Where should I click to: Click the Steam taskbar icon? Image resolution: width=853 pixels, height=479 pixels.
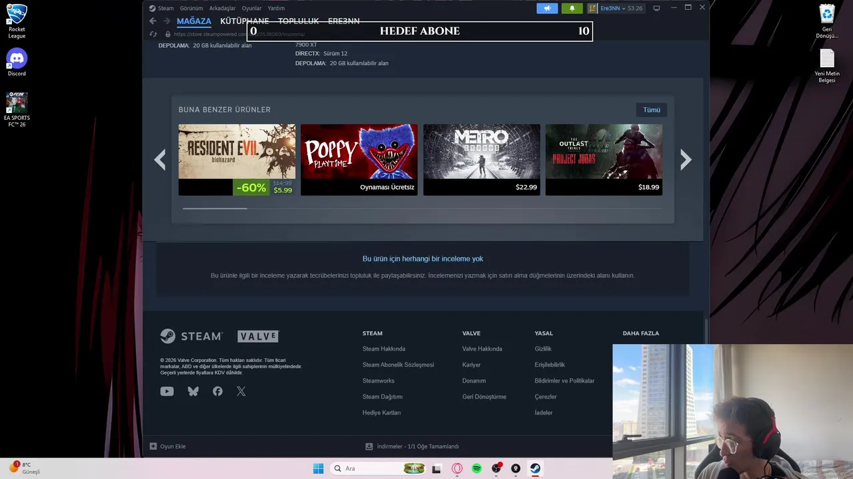(535, 468)
